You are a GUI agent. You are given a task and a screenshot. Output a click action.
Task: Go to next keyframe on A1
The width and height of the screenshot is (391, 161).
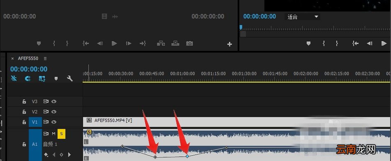(x=69, y=155)
